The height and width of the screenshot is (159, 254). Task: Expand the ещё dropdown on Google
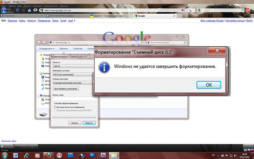(72, 21)
